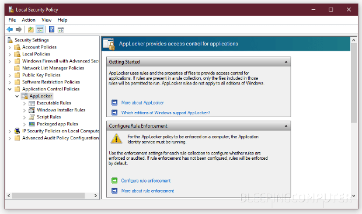Open the View menu

pyautogui.click(x=46, y=20)
